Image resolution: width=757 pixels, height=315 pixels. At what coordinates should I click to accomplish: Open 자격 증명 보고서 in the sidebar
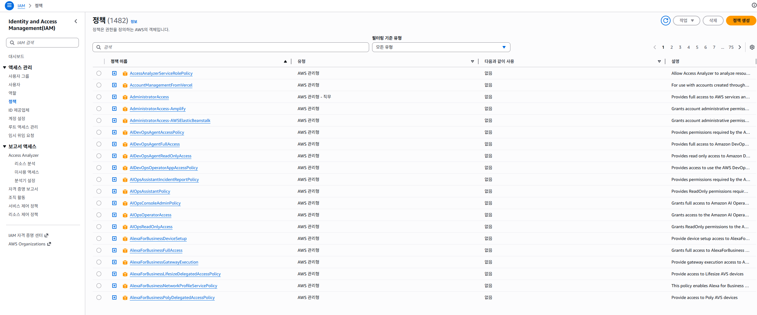click(x=23, y=189)
